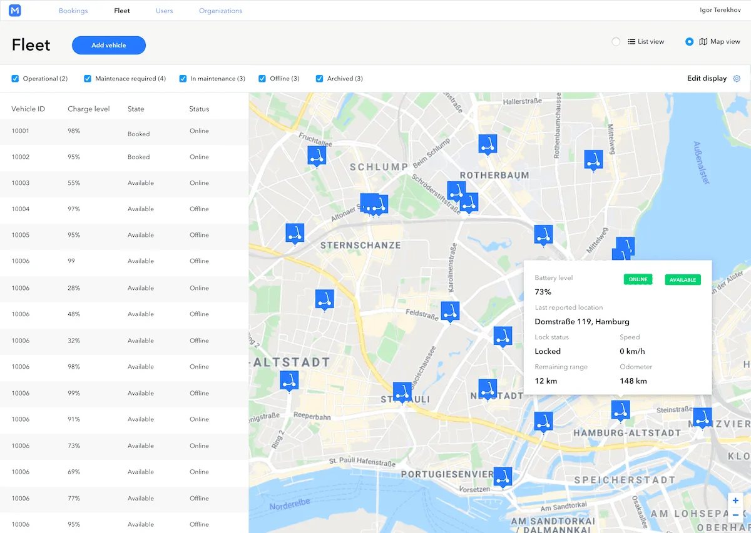Open the Edit display gear icon
Image resolution: width=751 pixels, height=533 pixels.
point(737,78)
